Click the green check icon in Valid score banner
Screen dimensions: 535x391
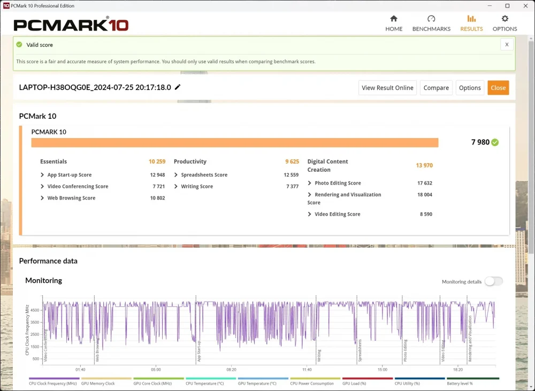pyautogui.click(x=19, y=44)
